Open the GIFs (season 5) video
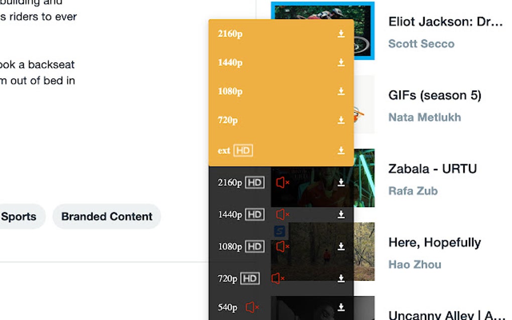The height and width of the screenshot is (320, 512). pyautogui.click(x=434, y=95)
